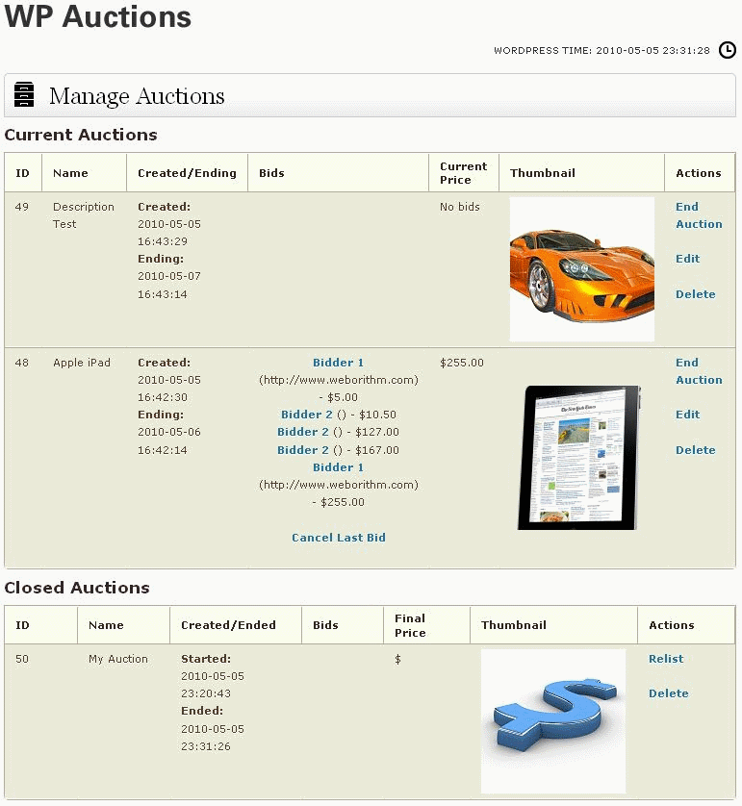Click the $ final price cell for My Auction
The height and width of the screenshot is (806, 742).
[397, 659]
